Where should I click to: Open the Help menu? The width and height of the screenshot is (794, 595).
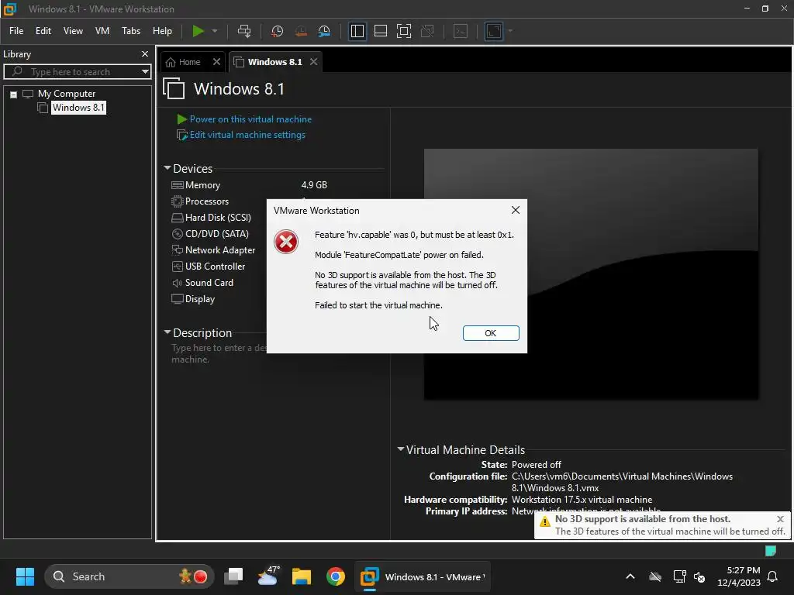pos(163,31)
